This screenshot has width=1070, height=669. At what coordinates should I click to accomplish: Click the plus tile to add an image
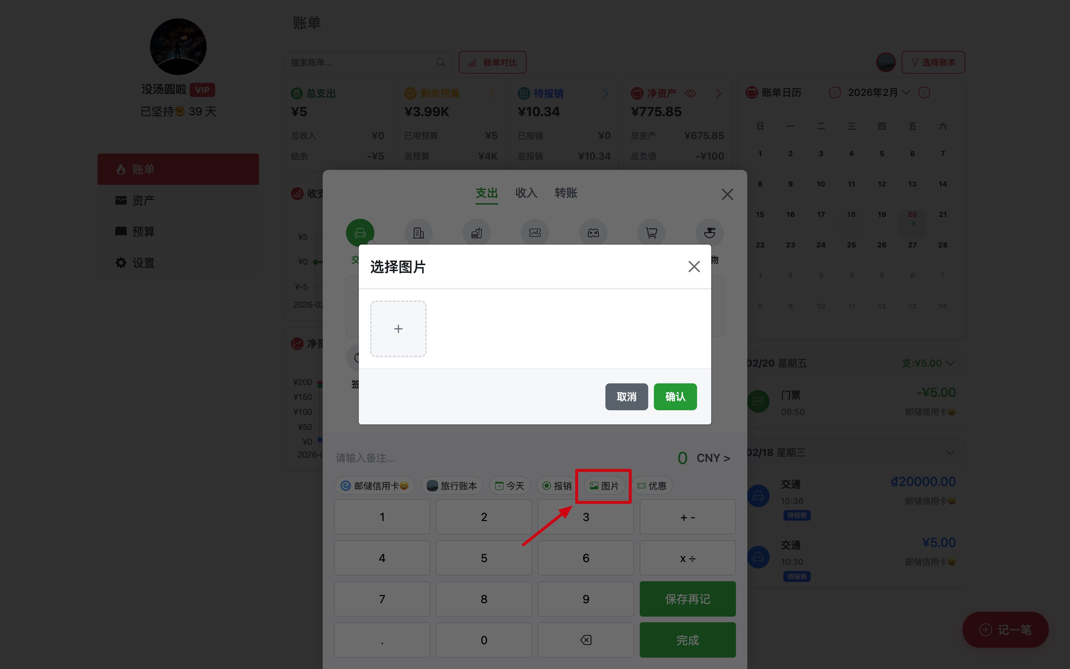(x=398, y=329)
